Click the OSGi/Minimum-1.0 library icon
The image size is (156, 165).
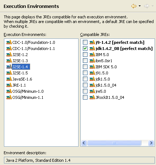click(x=9, y=91)
